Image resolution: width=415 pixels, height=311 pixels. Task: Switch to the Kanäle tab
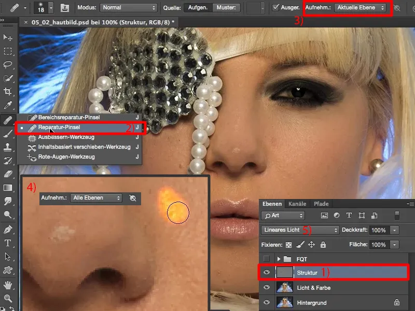point(297,204)
